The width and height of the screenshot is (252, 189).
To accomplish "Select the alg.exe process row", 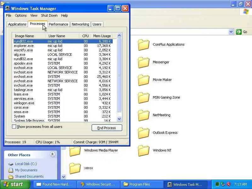I will 63,54.
